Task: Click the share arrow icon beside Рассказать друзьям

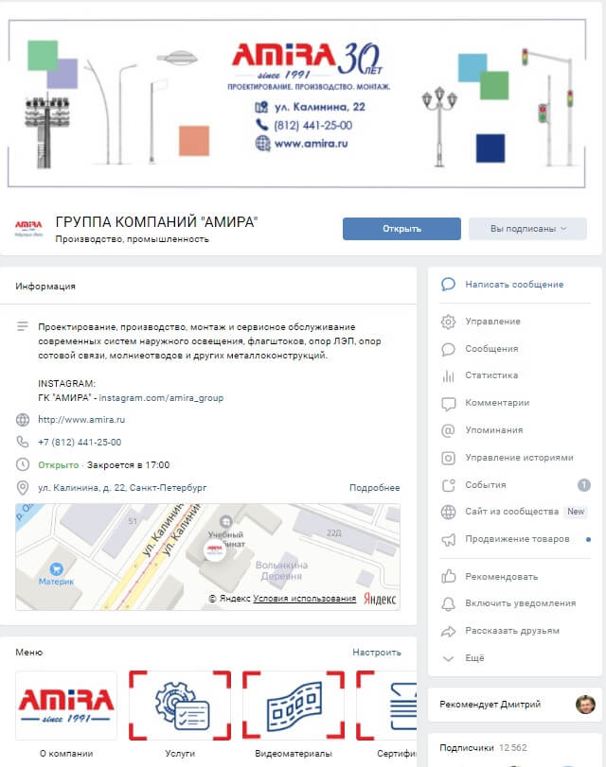Action: (x=448, y=631)
